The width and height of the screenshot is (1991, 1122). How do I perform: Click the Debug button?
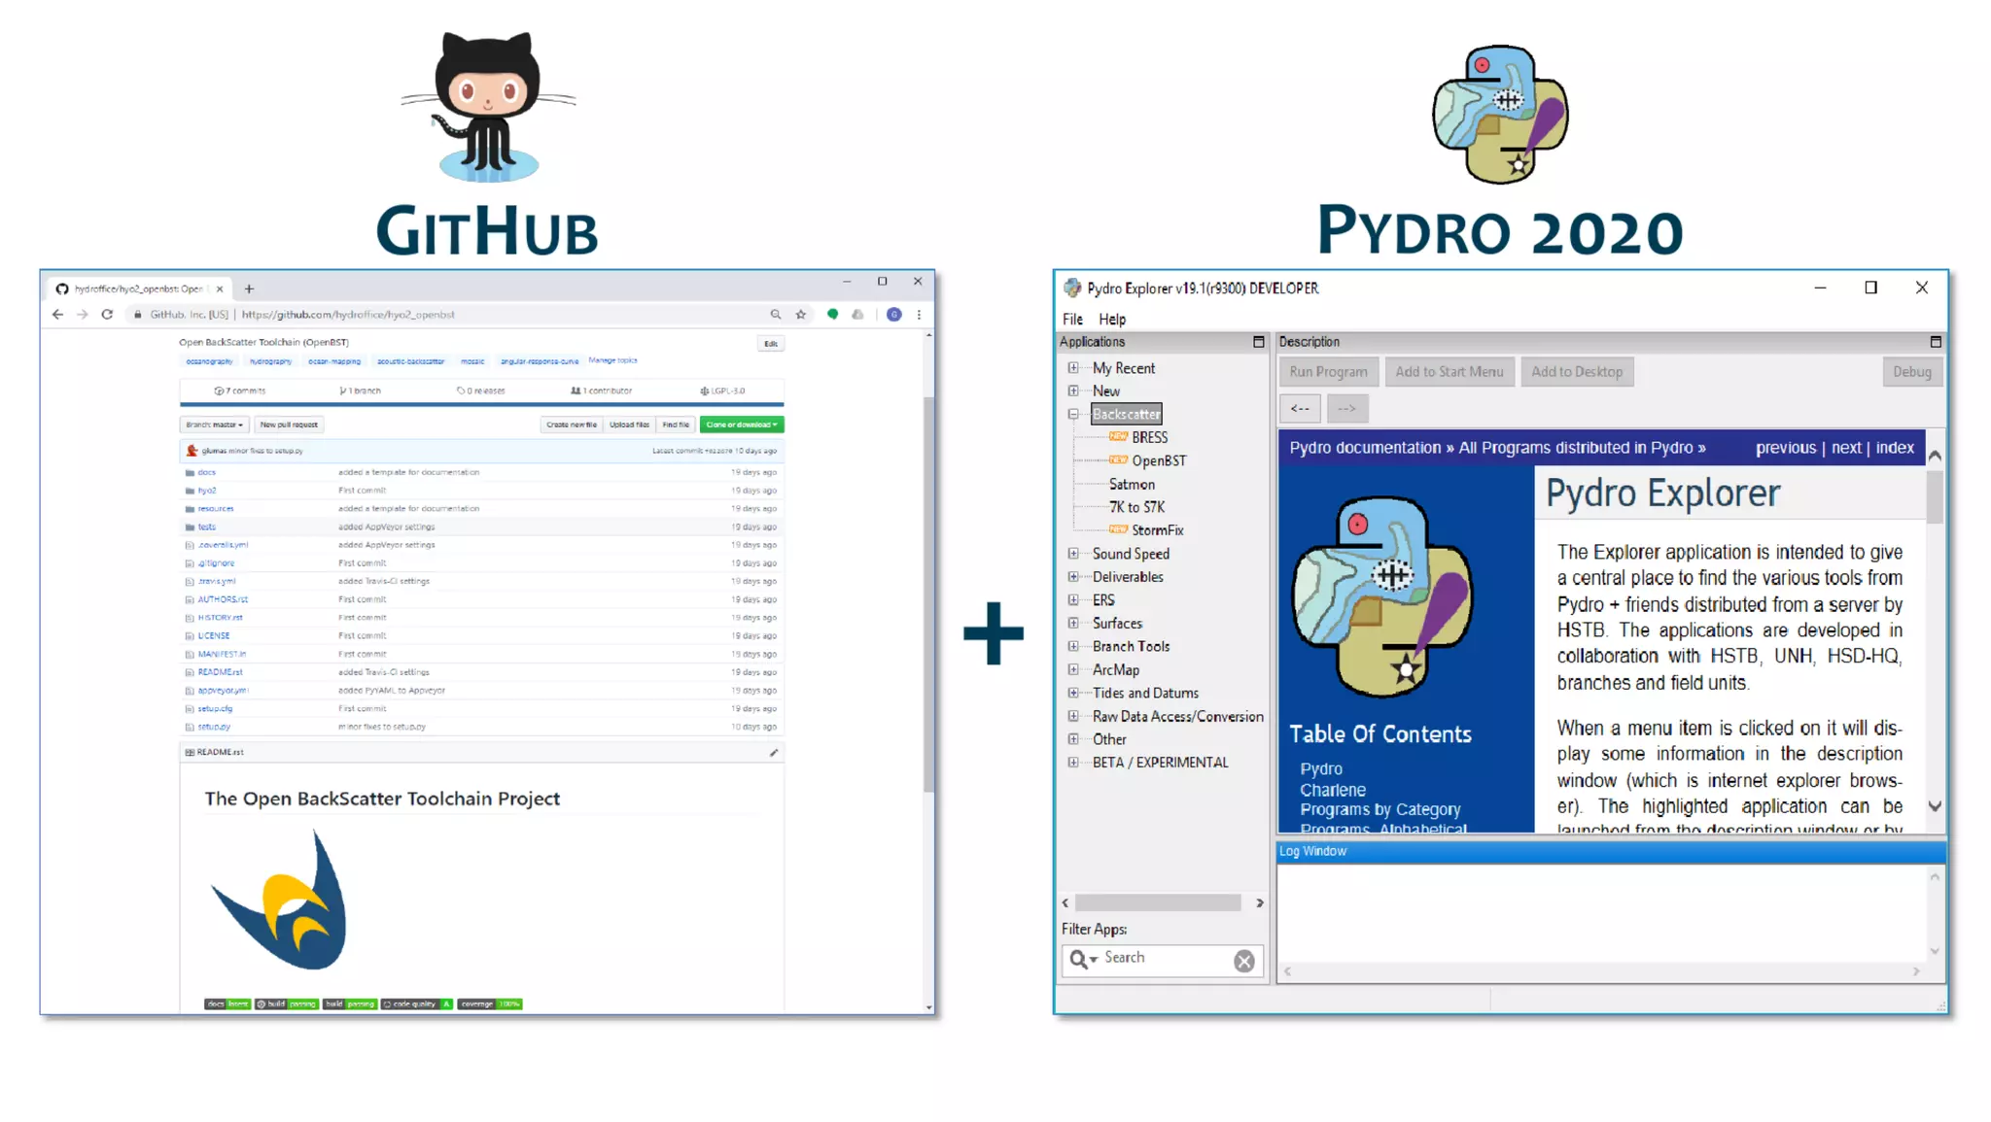point(1911,371)
